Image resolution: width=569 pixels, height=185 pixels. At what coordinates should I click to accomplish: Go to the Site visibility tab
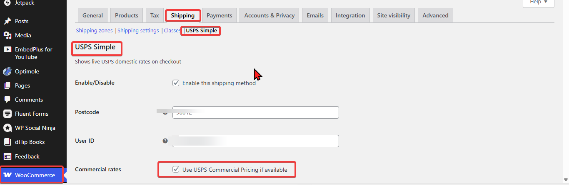point(394,15)
